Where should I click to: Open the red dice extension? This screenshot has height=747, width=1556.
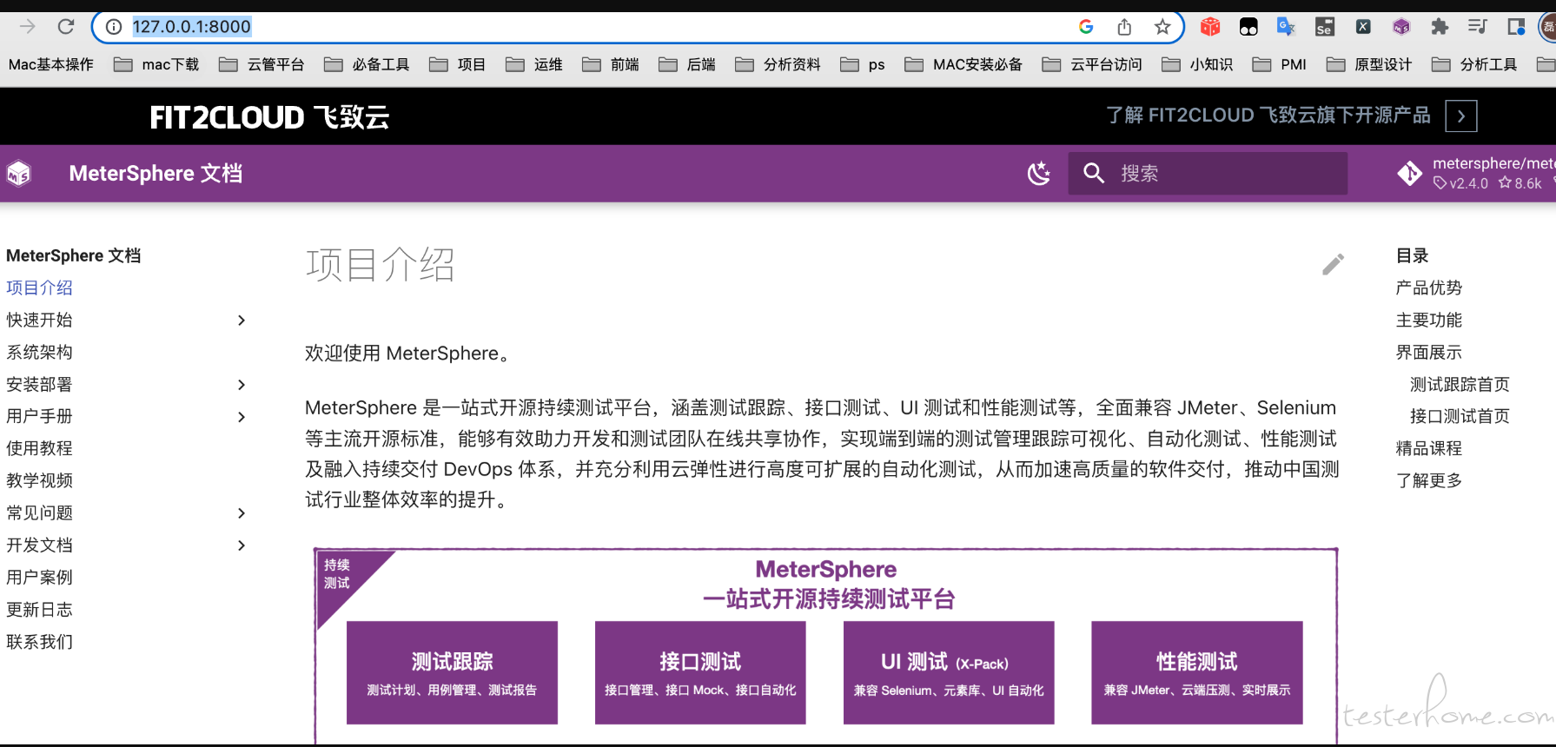[x=1210, y=27]
